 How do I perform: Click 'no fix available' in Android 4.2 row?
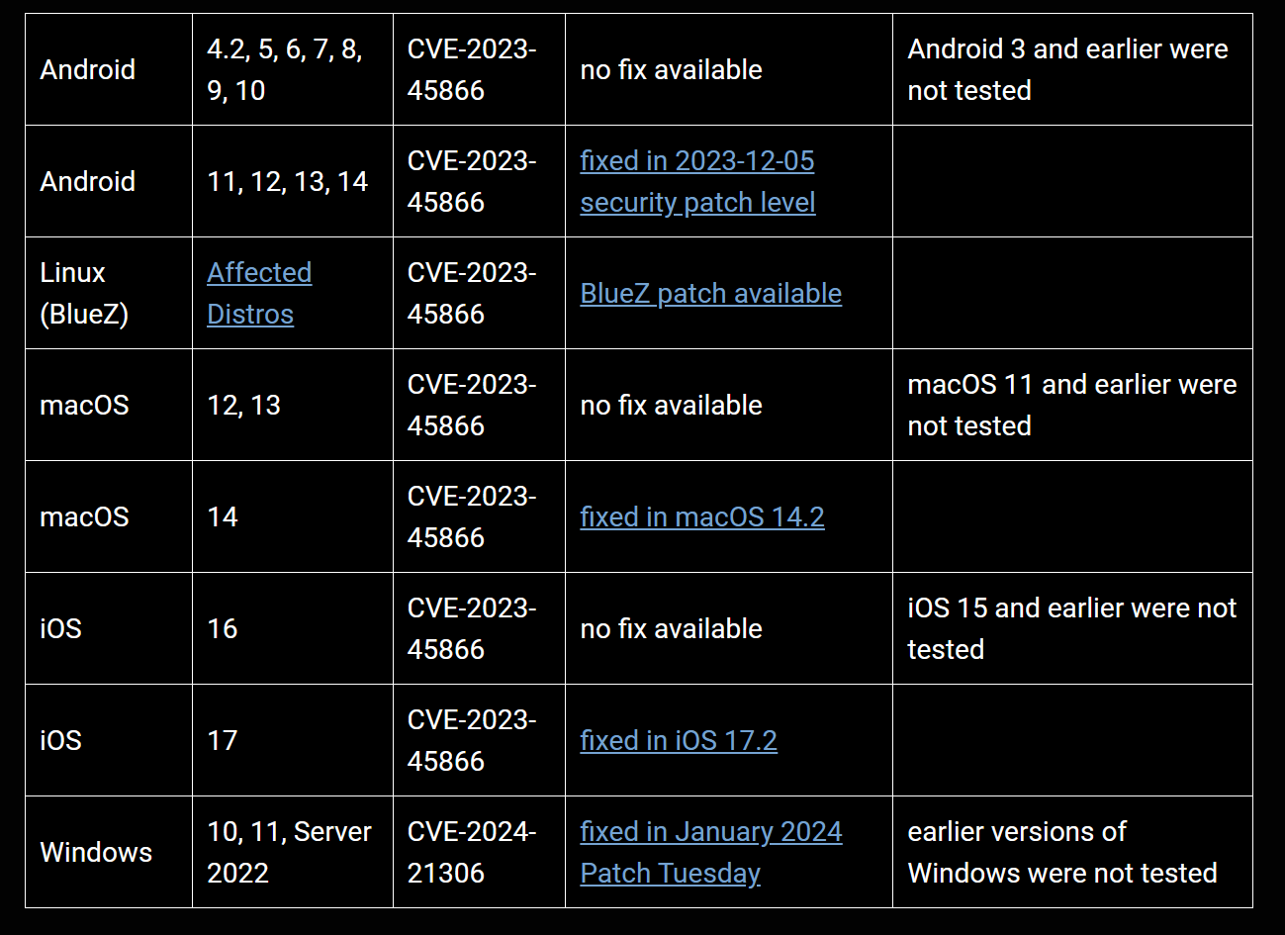(x=671, y=69)
